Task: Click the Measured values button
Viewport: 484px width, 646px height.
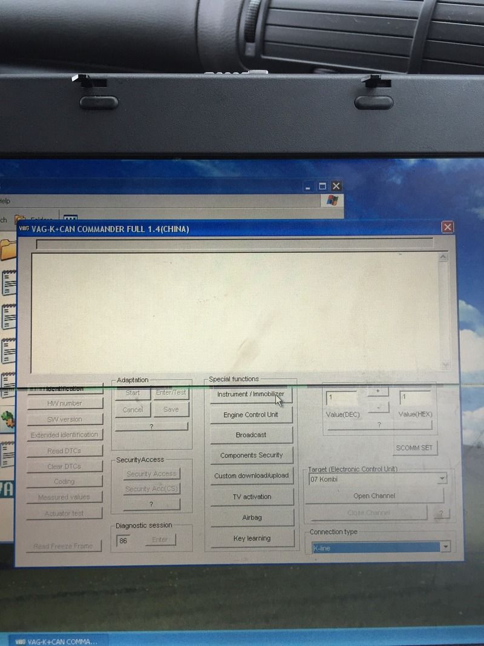Action: pos(65,497)
